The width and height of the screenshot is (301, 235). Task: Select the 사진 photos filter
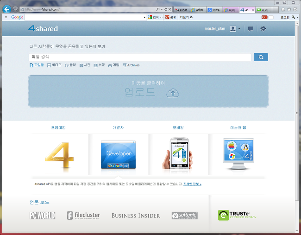click(x=85, y=65)
